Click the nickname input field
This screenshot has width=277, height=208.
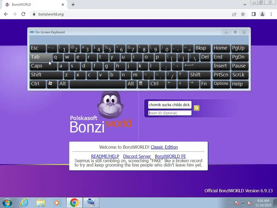point(170,105)
